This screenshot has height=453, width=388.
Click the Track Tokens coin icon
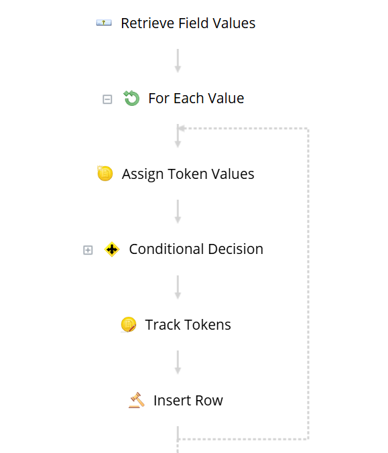tap(128, 325)
